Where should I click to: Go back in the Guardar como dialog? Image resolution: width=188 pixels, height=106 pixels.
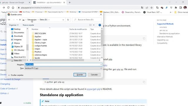click(x=9, y=20)
